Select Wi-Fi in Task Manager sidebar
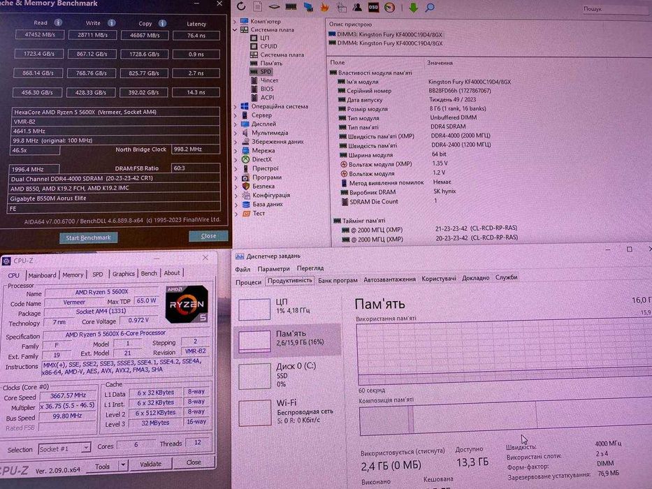Viewport: 652px width, 489px height. 287,411
